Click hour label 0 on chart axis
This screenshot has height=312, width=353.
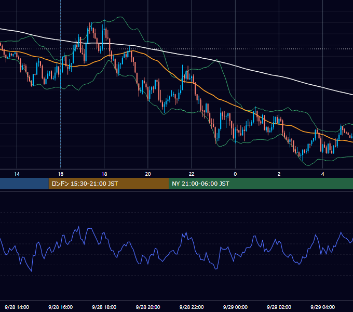click(235, 174)
